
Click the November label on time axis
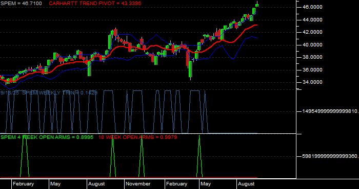pyautogui.click(x=138, y=184)
